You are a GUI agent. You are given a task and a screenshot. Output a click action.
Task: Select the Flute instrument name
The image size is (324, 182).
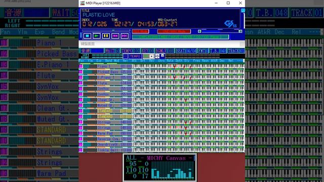pyautogui.click(x=102, y=83)
